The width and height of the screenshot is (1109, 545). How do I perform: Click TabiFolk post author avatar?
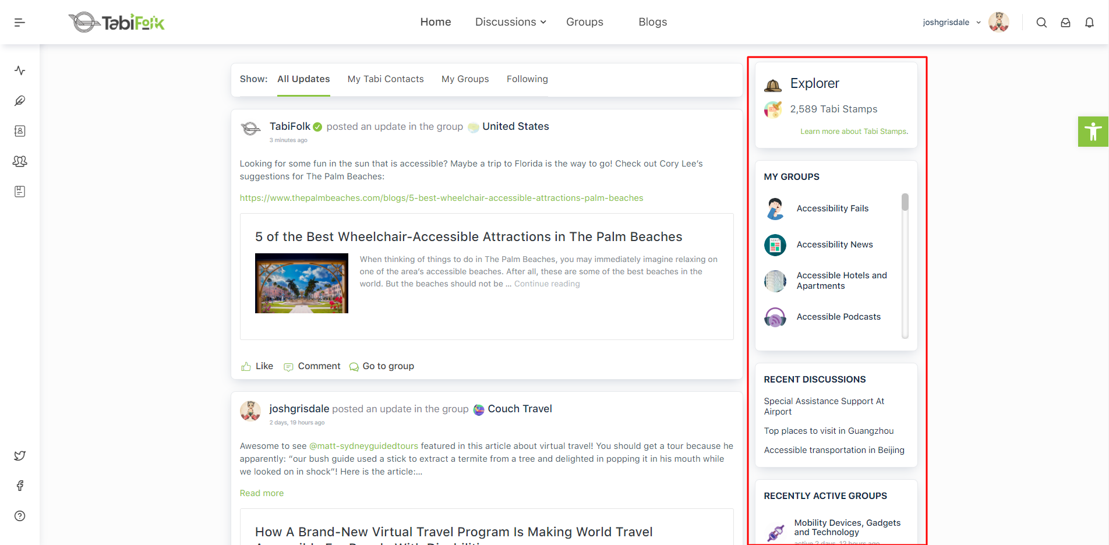tap(250, 128)
